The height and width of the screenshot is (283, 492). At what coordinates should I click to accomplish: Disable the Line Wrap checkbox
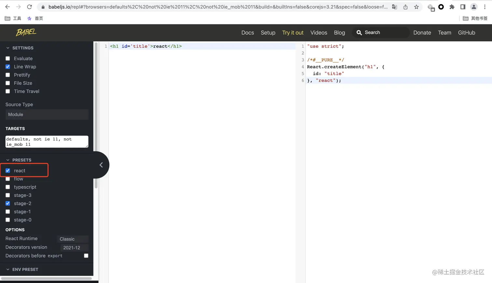[8, 67]
